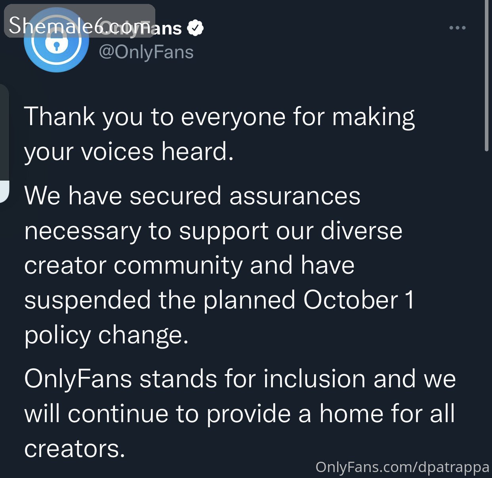Click the "Thank you to everyone" line
492x478 pixels.
219,118
